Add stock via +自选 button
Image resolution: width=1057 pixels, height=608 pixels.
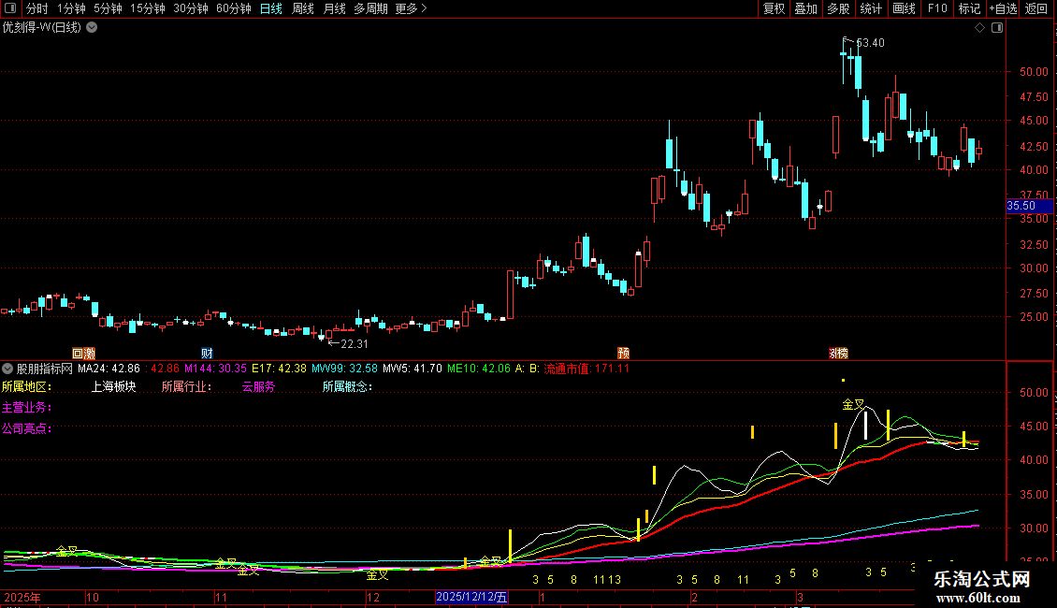[x=1003, y=8]
